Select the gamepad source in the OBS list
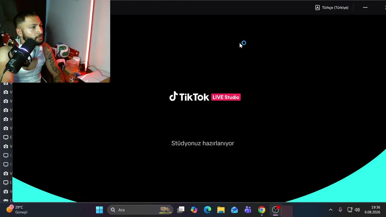Image resolution: width=386 pixels, height=217 pixels. [x=6, y=200]
